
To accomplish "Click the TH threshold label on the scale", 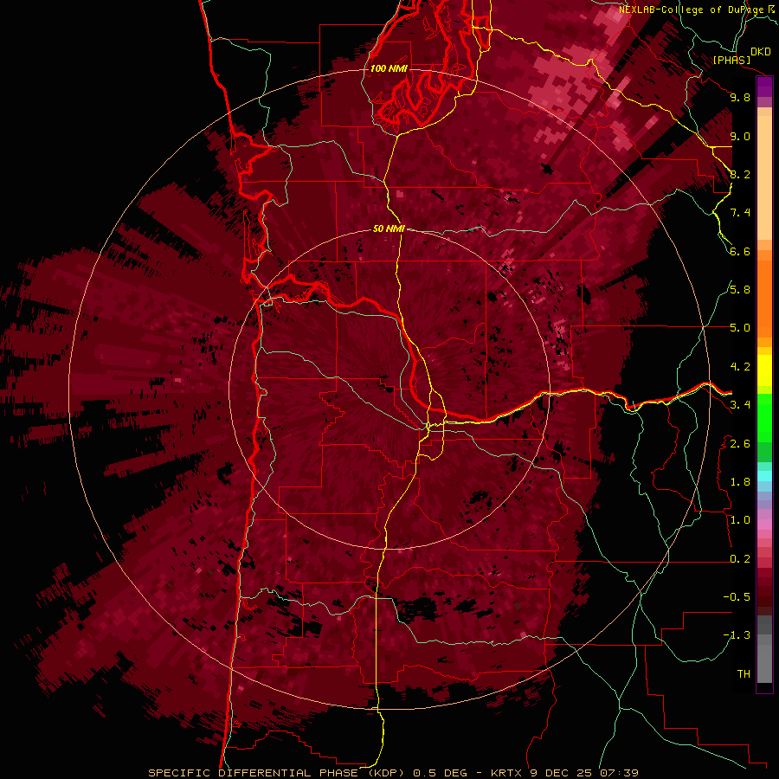I will click(x=744, y=674).
